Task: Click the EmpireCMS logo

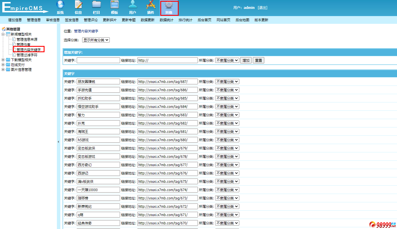Action: point(26,7)
